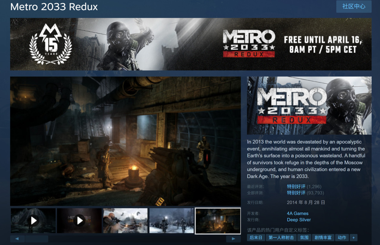Click the 后末日 tag
This screenshot has height=245, width=380.
(x=256, y=238)
